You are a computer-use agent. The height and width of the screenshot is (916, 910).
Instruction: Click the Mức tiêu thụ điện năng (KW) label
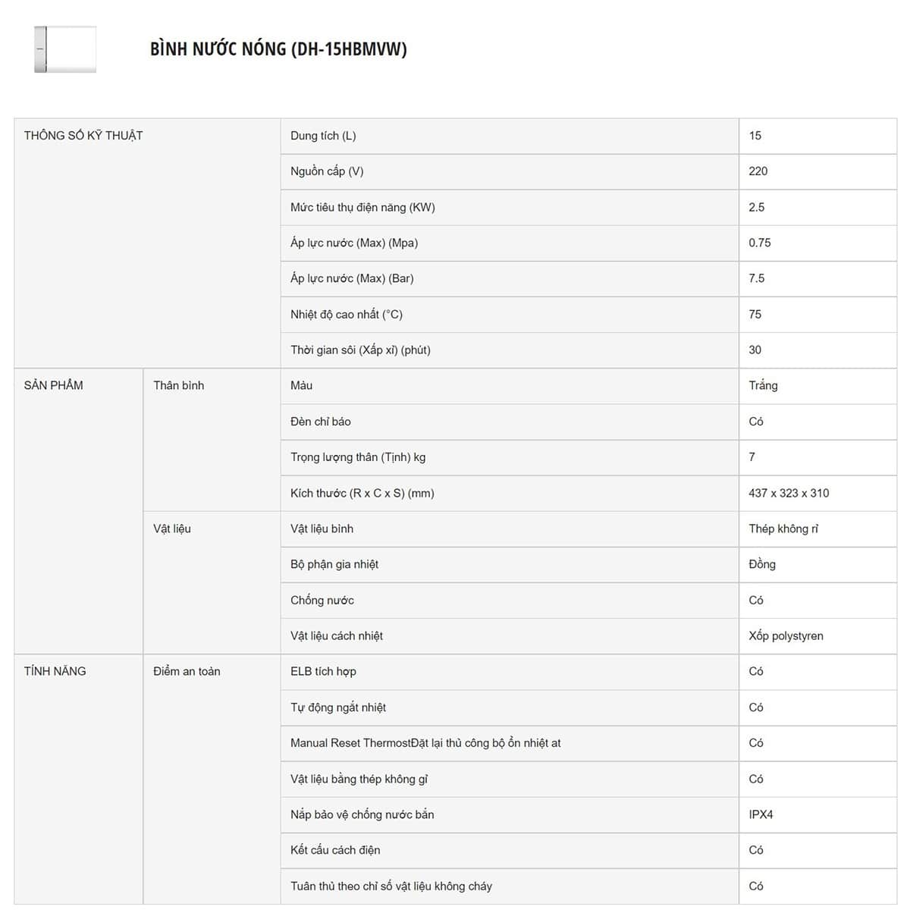[362, 207]
